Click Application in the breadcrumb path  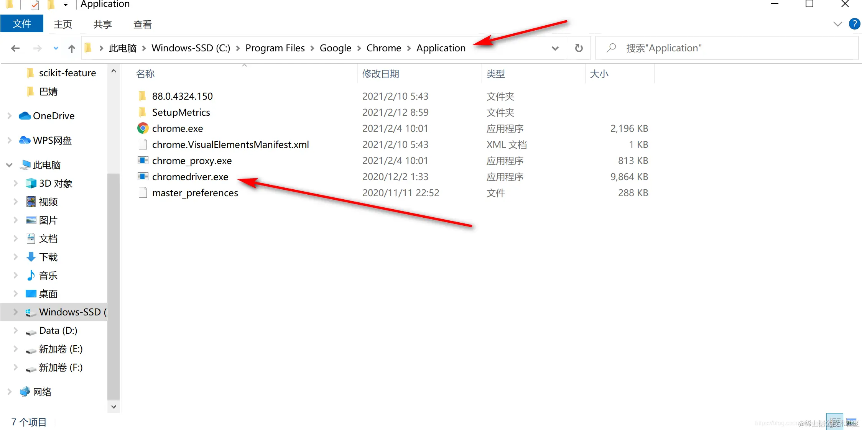click(x=441, y=48)
